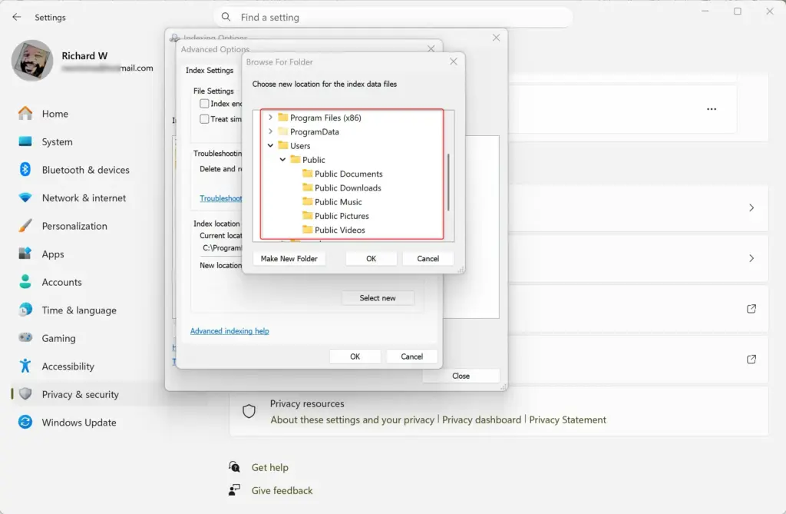The height and width of the screenshot is (514, 786).
Task: Click Make New Folder button
Action: coord(289,258)
